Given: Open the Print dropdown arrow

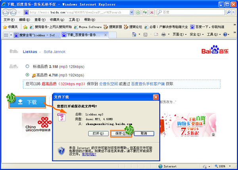Looking at the screenshot, I should coord(169,34).
